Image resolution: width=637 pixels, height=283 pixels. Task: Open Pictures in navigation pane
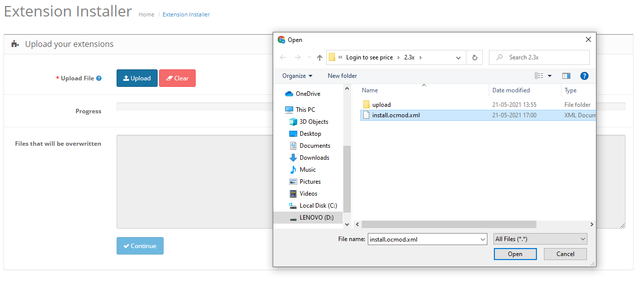pos(310,182)
